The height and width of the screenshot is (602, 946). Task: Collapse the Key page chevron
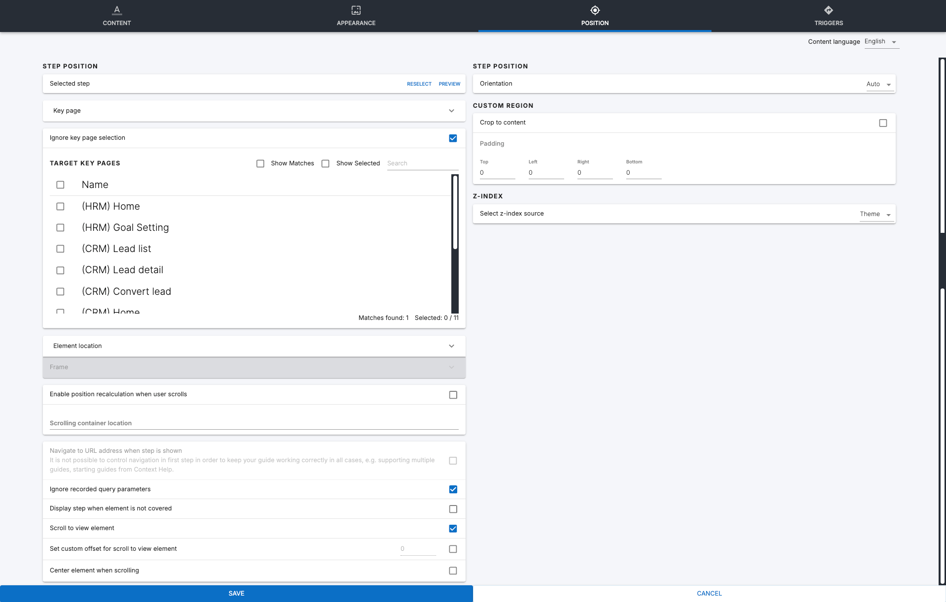pos(451,111)
